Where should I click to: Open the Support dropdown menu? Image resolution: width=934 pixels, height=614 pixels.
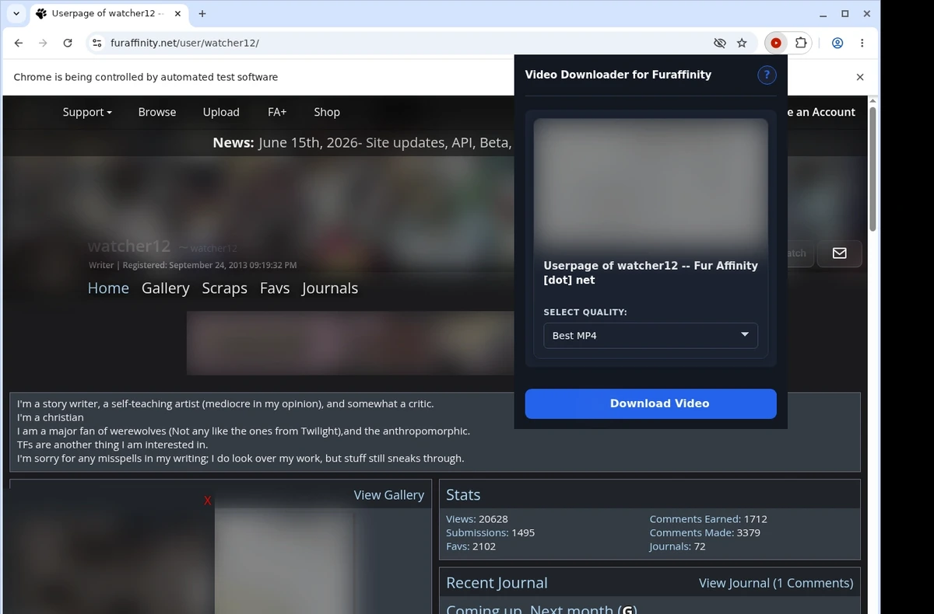click(87, 112)
